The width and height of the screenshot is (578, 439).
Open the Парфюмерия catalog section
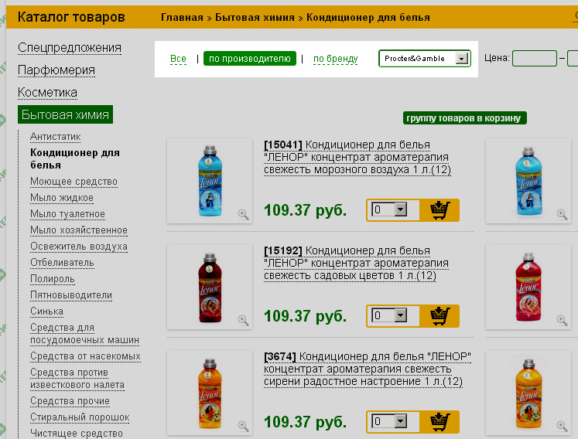point(56,70)
